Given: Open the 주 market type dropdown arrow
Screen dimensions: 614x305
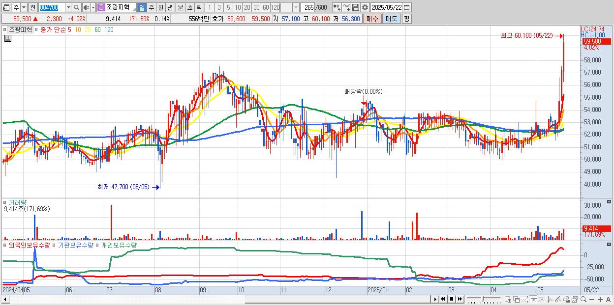Looking at the screenshot, I should pyautogui.click(x=23, y=7).
